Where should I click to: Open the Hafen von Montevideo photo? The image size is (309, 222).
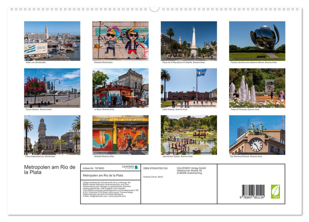click(x=52, y=41)
